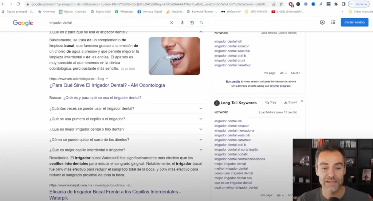Select keyword 'irrigador dental contraindicaciones'
Viewport: 373px width, 201px height.
[240, 159]
